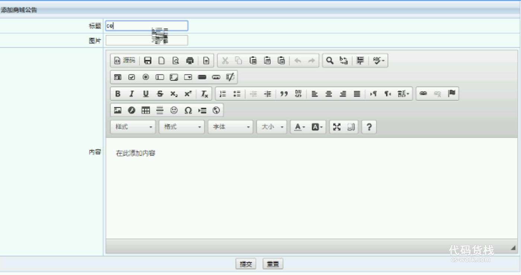The height and width of the screenshot is (275, 521).
Task: Click the 提交 submit button
Action: click(246, 263)
